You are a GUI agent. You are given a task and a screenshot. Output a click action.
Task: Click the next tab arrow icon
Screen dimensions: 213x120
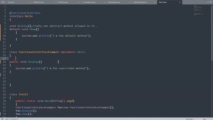tap(4, 2)
